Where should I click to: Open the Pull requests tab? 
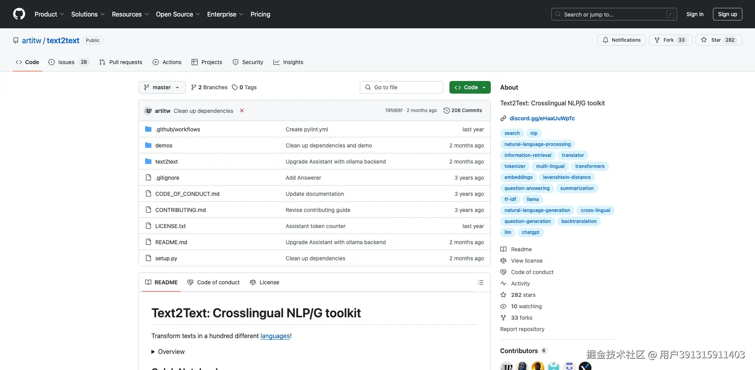121,62
